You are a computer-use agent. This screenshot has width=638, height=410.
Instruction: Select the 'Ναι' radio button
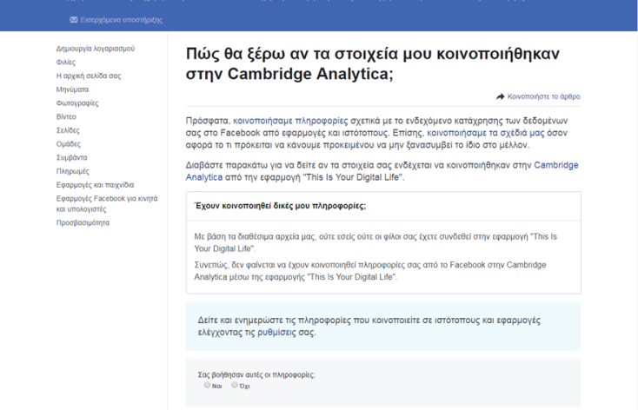tap(207, 384)
